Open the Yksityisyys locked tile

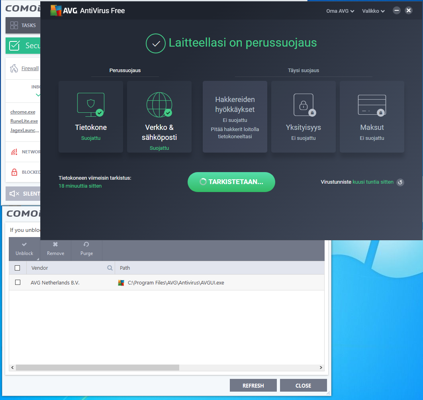point(303,117)
